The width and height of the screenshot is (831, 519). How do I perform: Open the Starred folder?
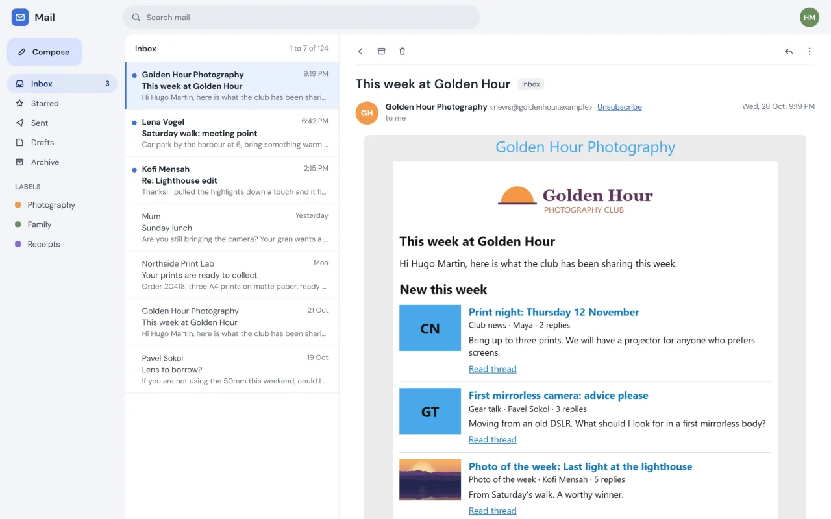tap(62, 103)
